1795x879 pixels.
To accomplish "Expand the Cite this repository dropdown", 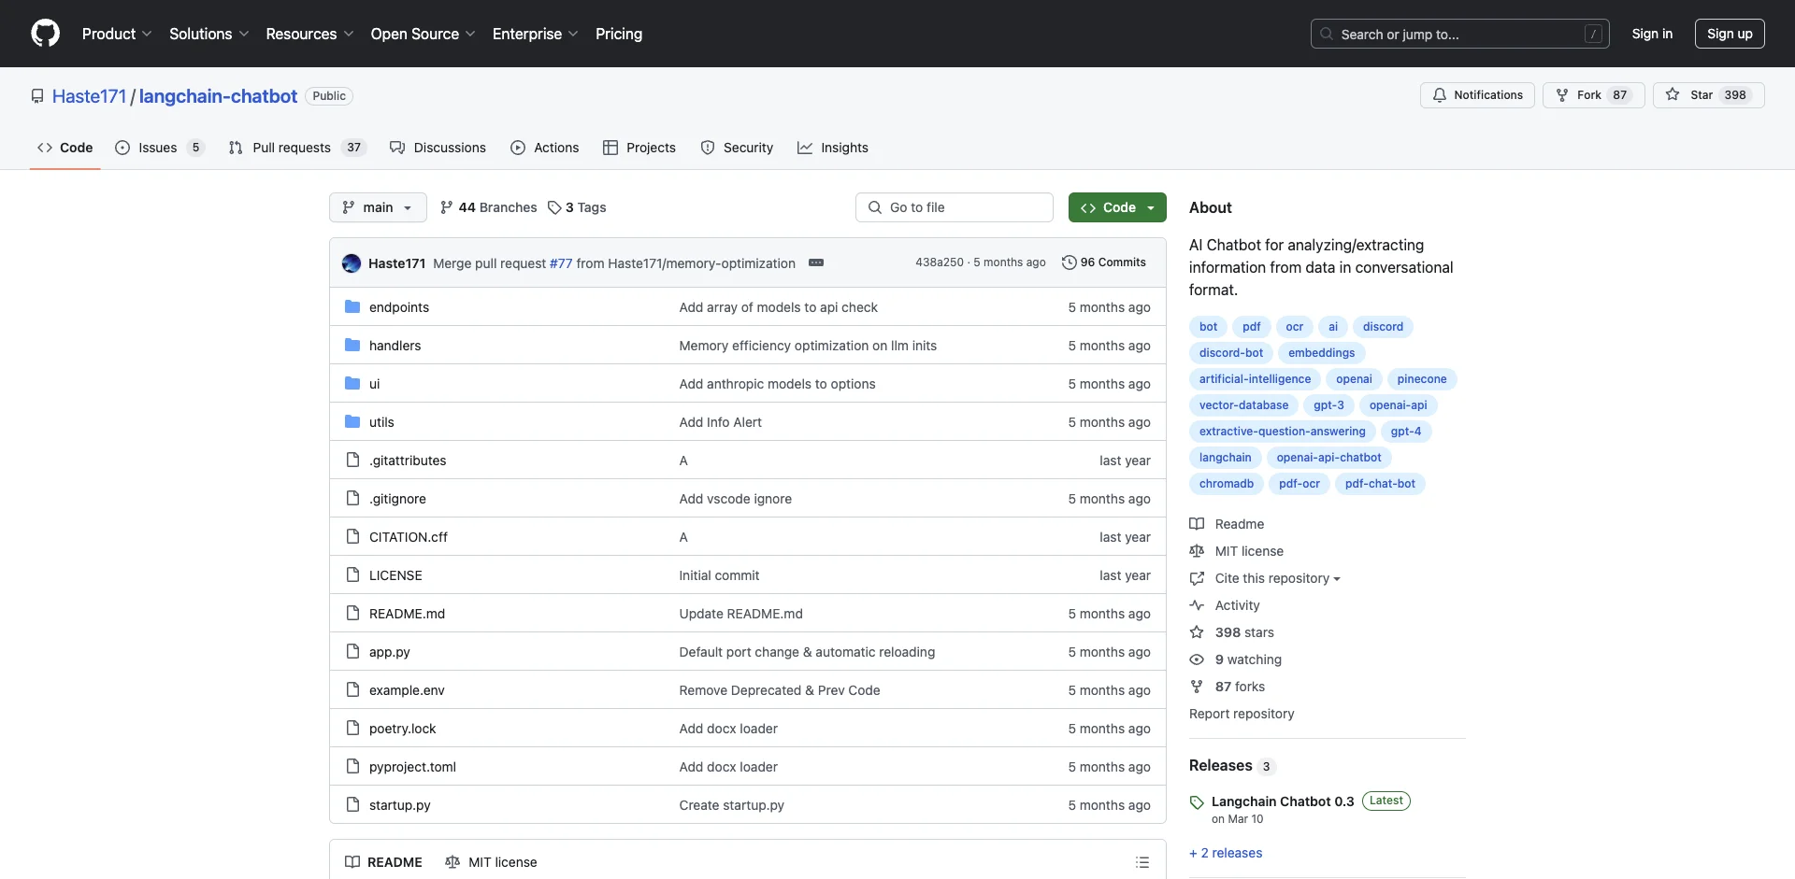I will coord(1265,578).
